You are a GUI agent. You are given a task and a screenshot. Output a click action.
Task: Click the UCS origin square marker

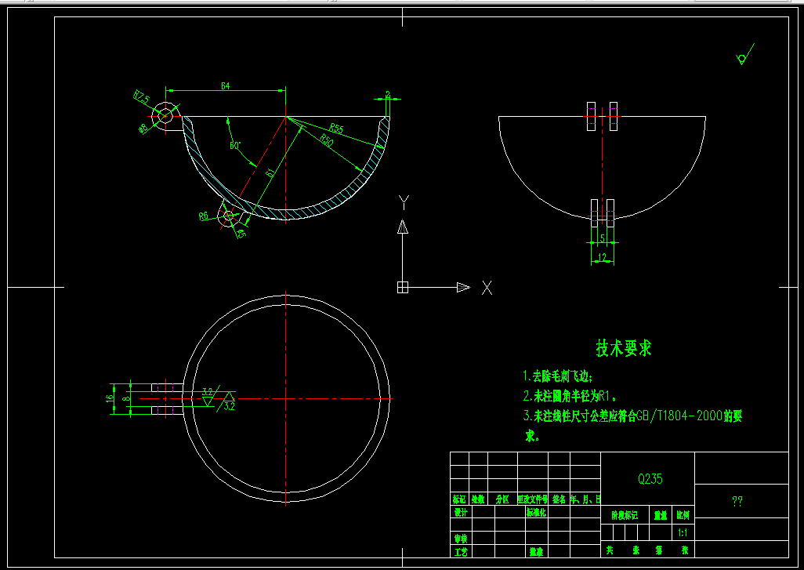(x=403, y=287)
